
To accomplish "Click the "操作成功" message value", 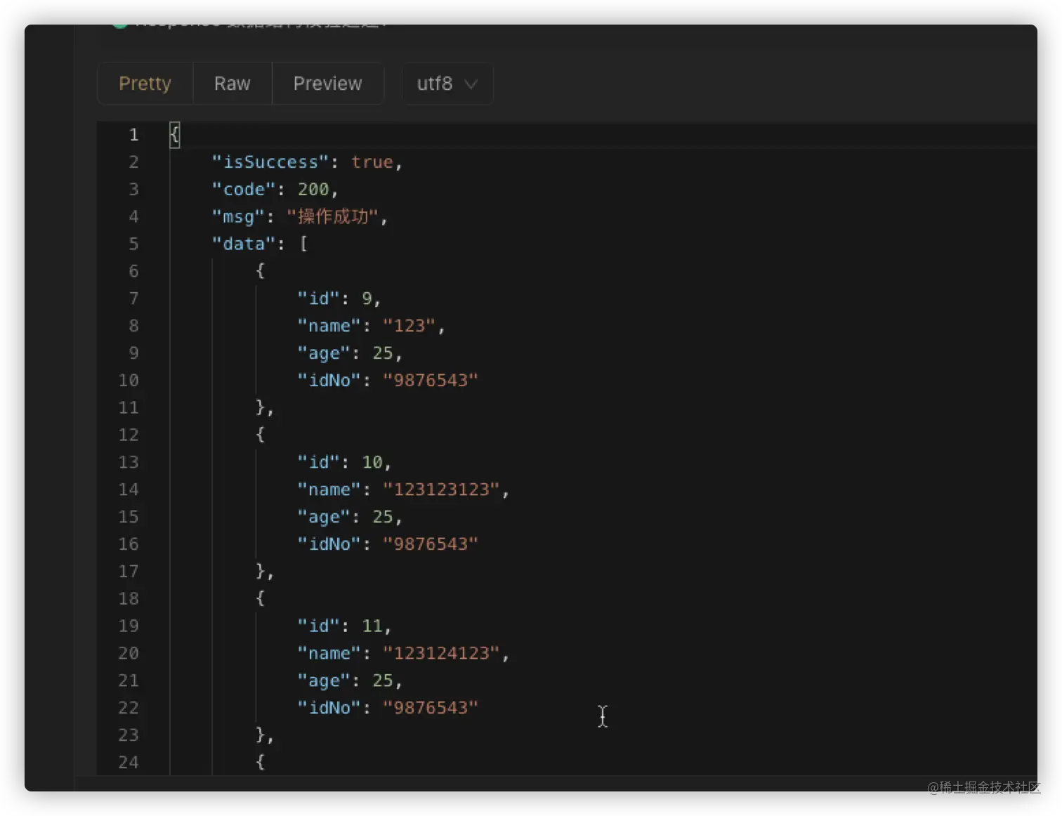I will click(333, 216).
